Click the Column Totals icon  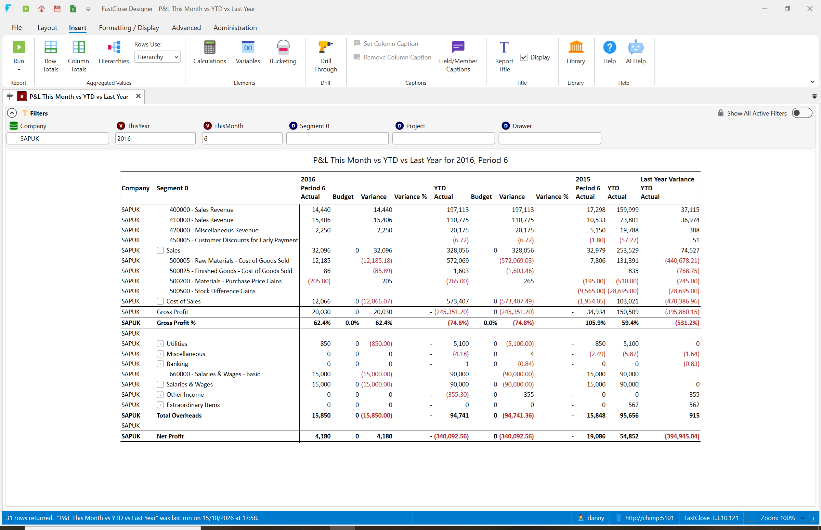pos(79,47)
